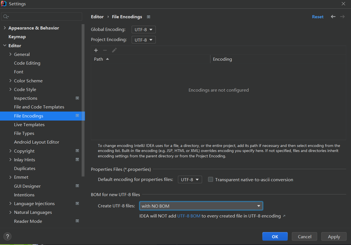
Task: Open the UTF-8 BOM link
Action: pyautogui.click(x=189, y=216)
